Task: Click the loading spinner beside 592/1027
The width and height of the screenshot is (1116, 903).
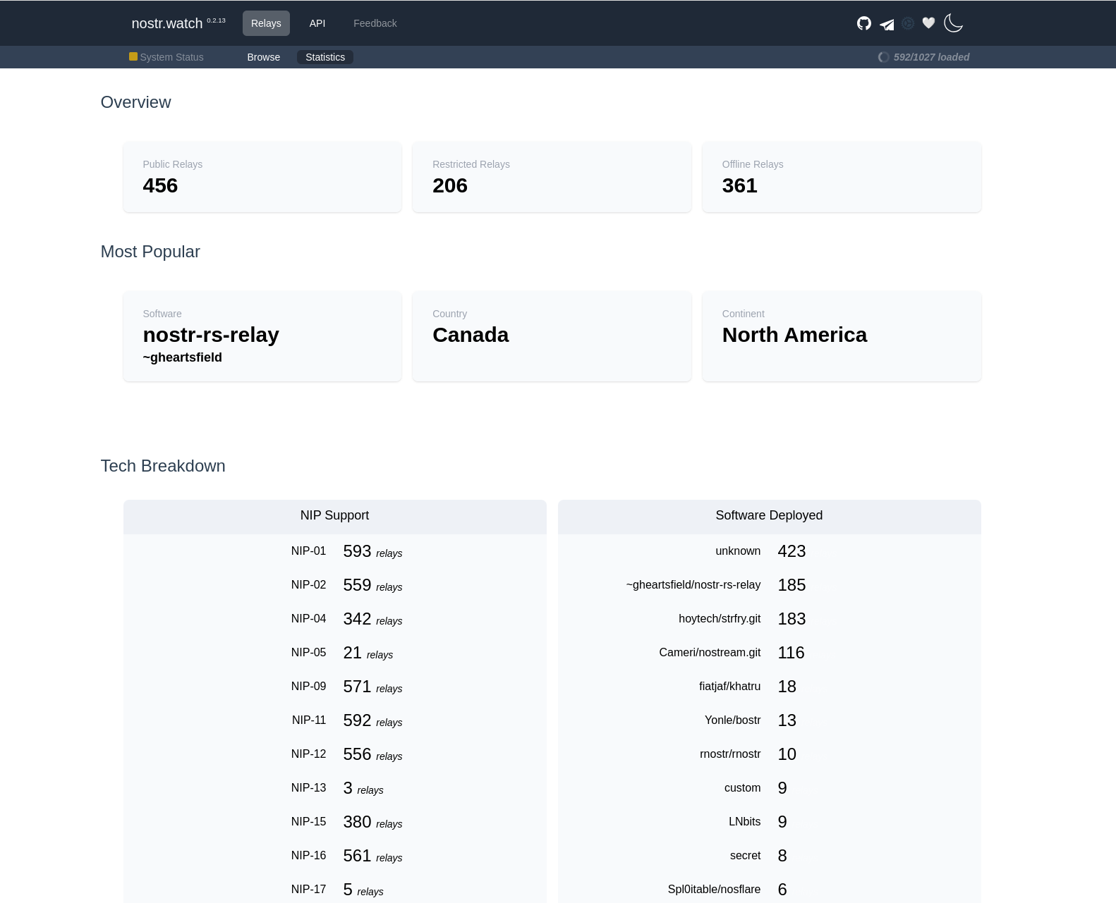Action: pos(883,57)
